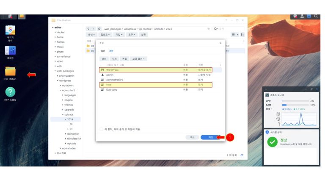Open the main menu in the taskbar

pyautogui.click(x=10, y=17)
